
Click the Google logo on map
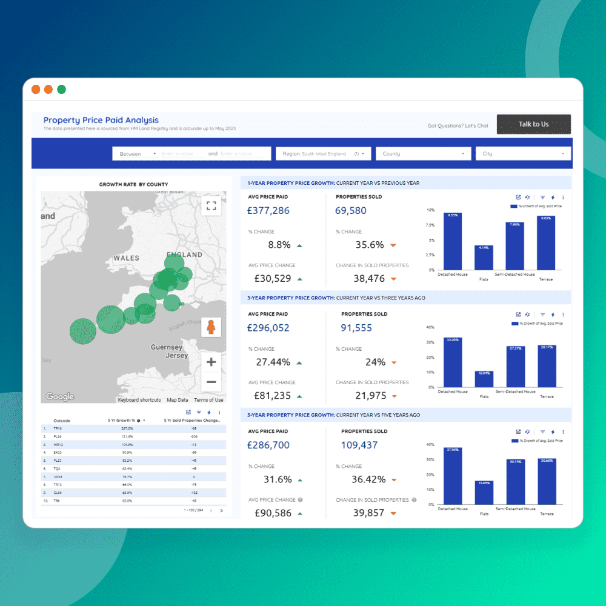(x=60, y=396)
